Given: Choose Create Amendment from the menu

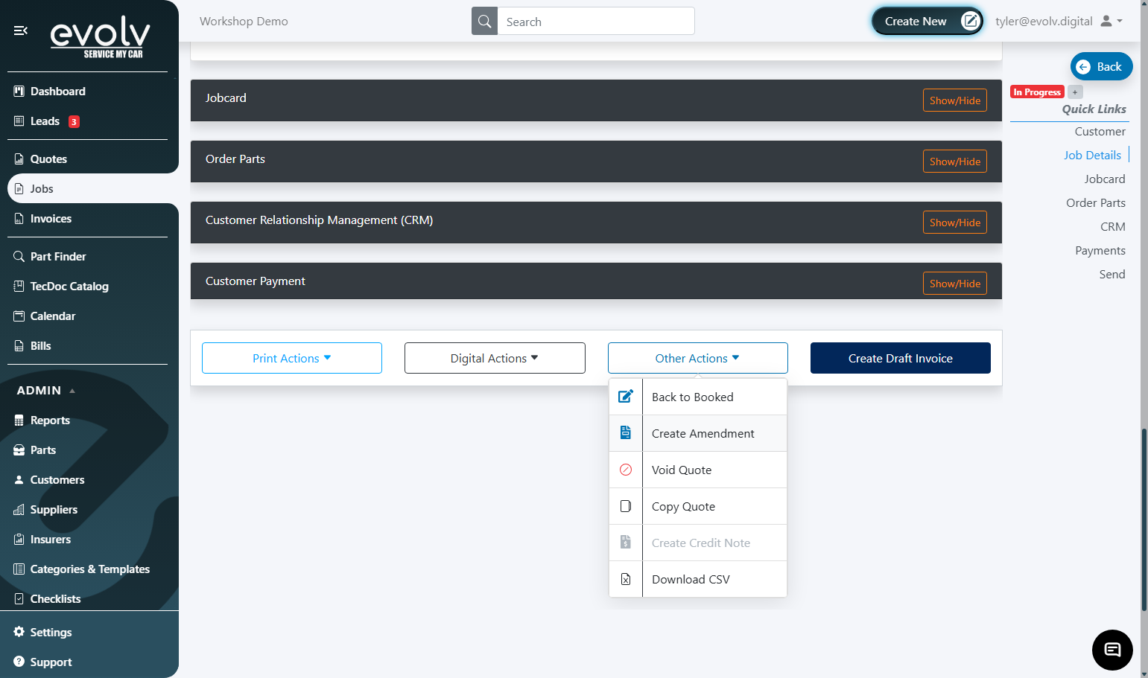Looking at the screenshot, I should [x=698, y=433].
